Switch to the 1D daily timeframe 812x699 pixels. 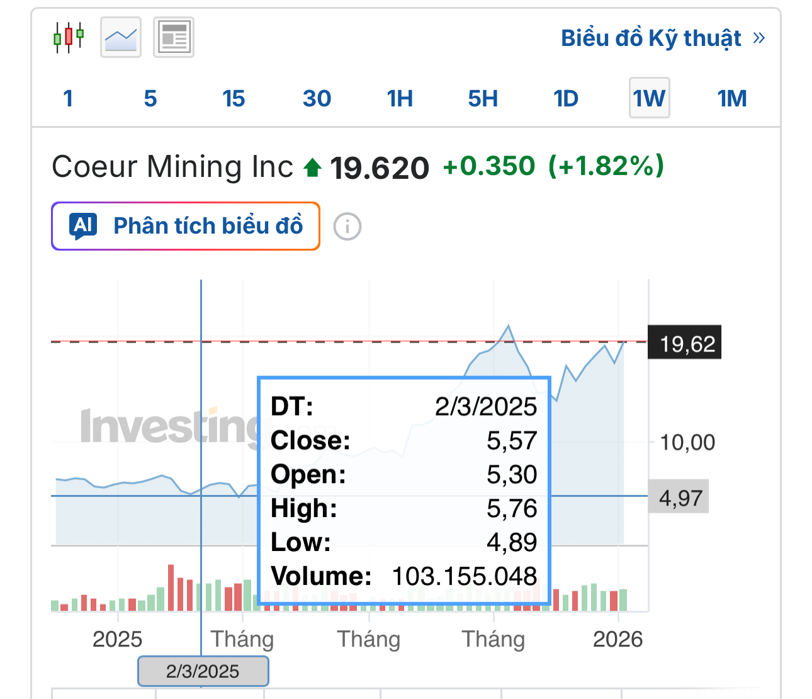pyautogui.click(x=566, y=98)
